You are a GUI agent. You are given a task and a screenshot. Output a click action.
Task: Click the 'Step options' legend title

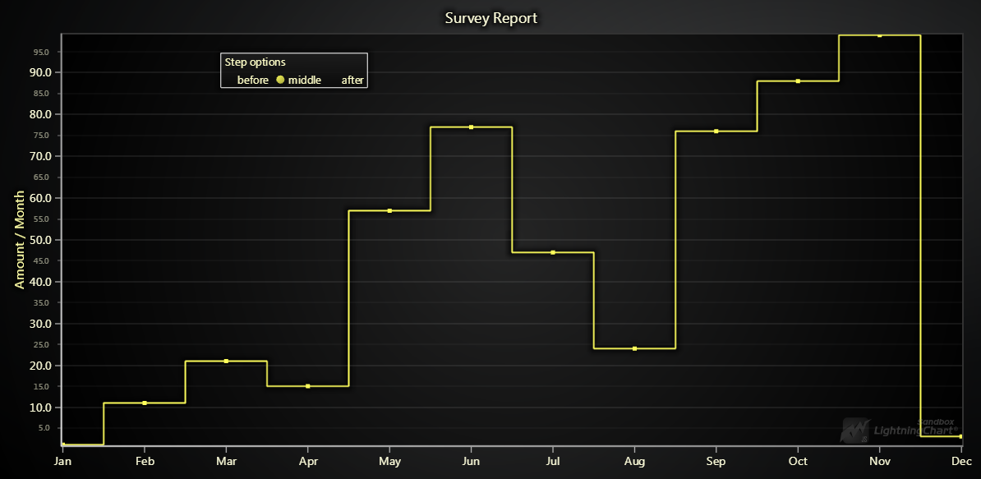256,62
